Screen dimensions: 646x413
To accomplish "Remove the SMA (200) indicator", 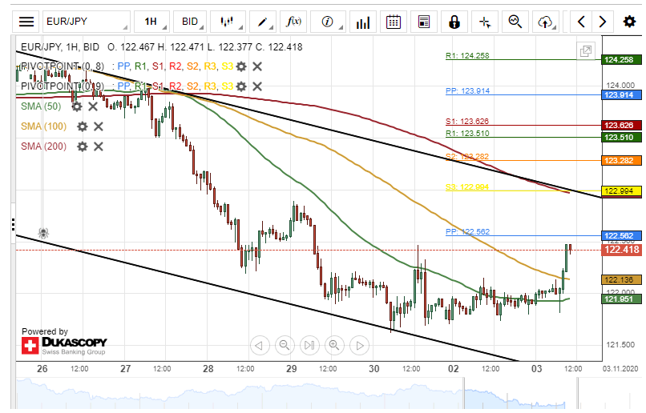I will click(99, 146).
